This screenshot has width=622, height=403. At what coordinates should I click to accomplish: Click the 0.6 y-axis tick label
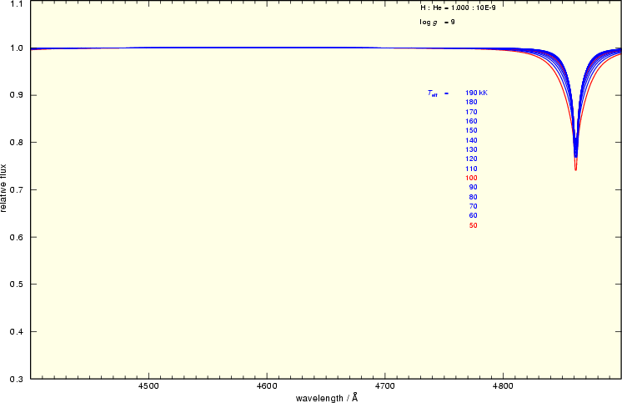pos(17,237)
